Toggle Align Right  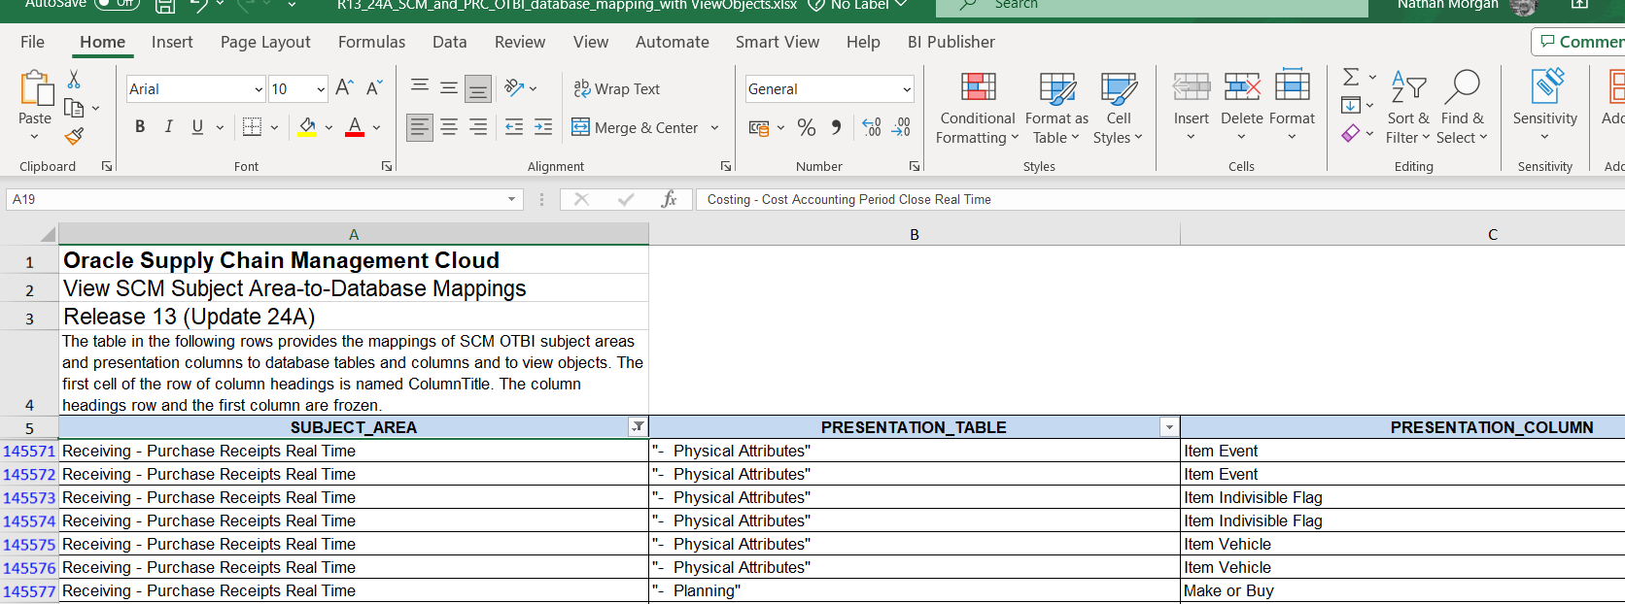pyautogui.click(x=478, y=127)
